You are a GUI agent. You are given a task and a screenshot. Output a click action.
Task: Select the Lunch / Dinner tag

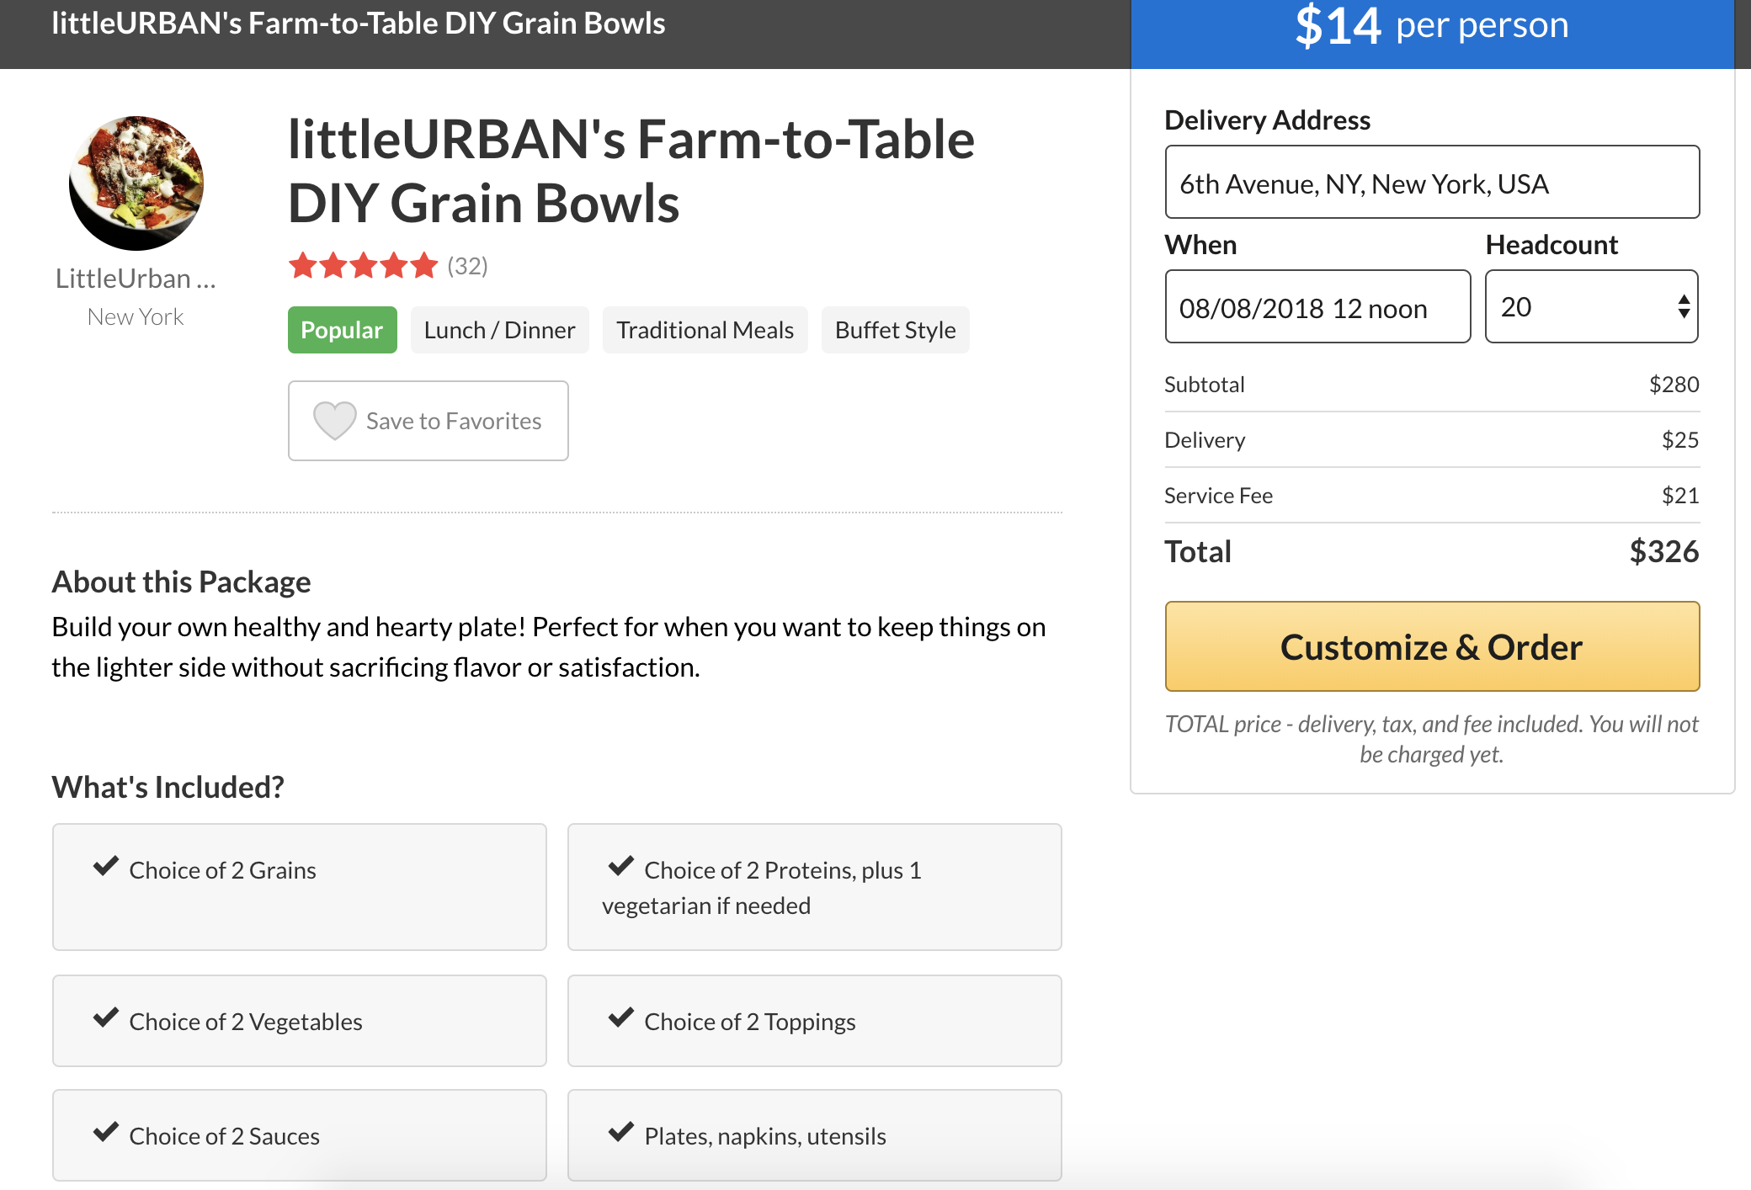point(499,330)
